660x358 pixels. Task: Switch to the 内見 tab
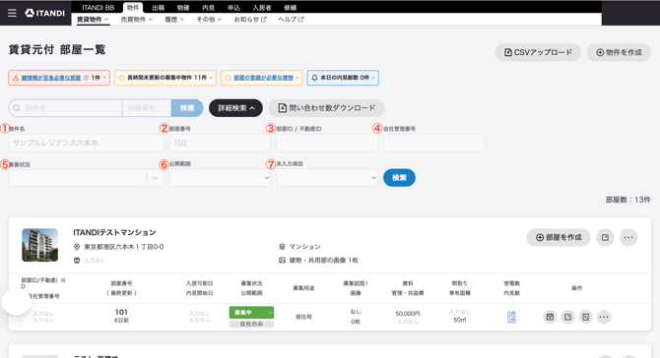(x=209, y=8)
